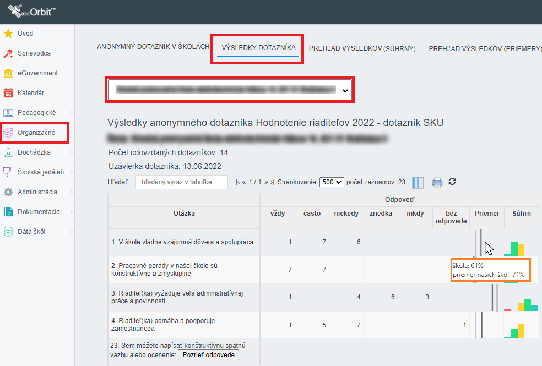Click the Kalendár calendar icon

(8, 93)
